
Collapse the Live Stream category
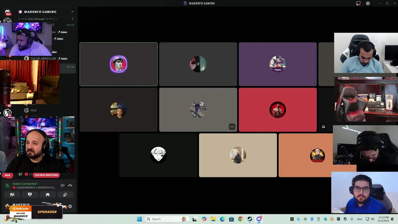click(x=38, y=19)
